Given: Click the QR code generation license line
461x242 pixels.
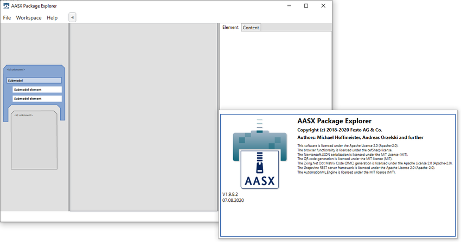Looking at the screenshot, I should pos(344,159).
